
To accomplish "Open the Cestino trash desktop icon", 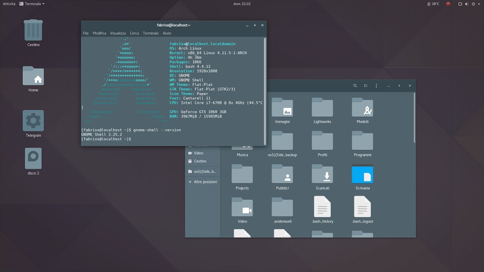I will (33, 30).
